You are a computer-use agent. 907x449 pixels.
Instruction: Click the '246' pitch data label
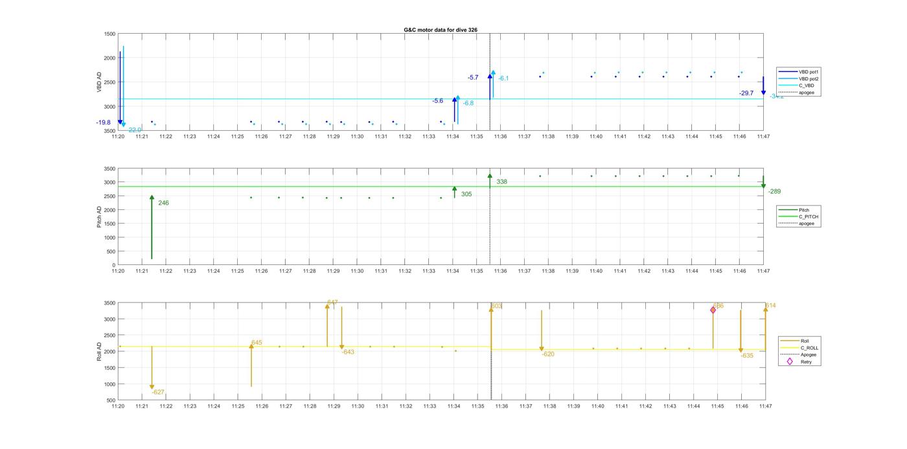(163, 203)
